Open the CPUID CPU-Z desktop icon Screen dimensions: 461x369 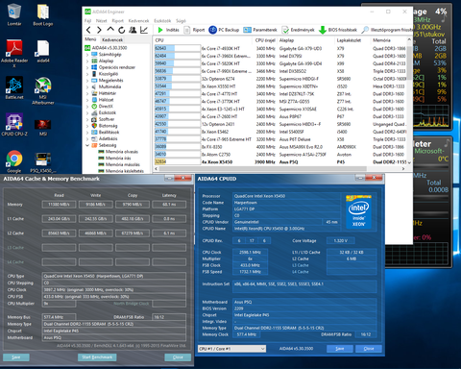click(x=14, y=125)
